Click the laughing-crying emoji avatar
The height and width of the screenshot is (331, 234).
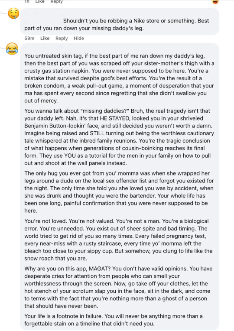[x=12, y=49]
